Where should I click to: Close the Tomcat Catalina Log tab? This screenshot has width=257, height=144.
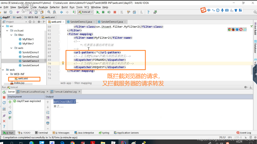pyautogui.click(x=79, y=91)
